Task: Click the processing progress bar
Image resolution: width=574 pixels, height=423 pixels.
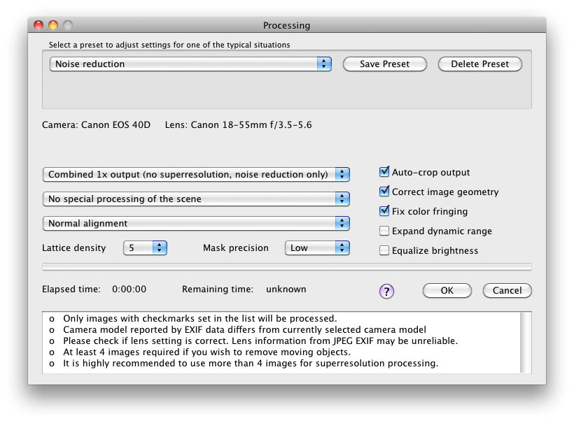Action: (287, 267)
